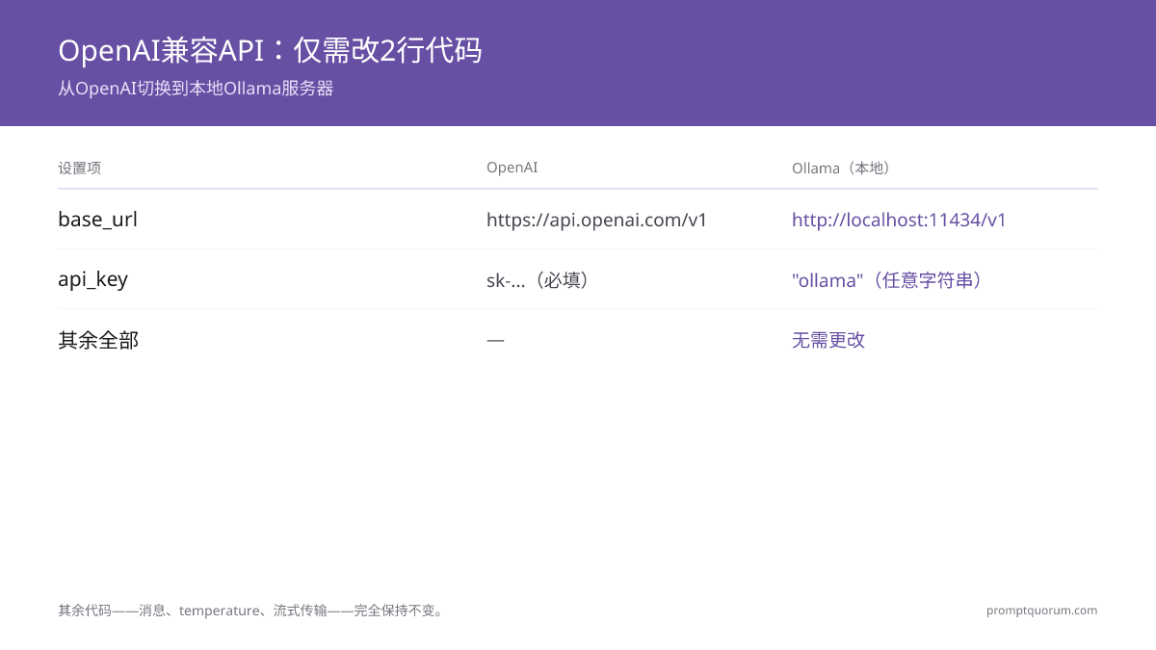The width and height of the screenshot is (1156, 650).
Task: Click the 'OpenAI' column header
Action: click(512, 168)
